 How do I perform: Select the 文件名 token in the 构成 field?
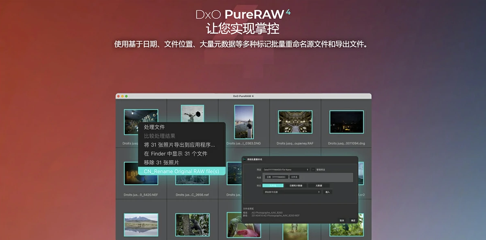coord(295,177)
